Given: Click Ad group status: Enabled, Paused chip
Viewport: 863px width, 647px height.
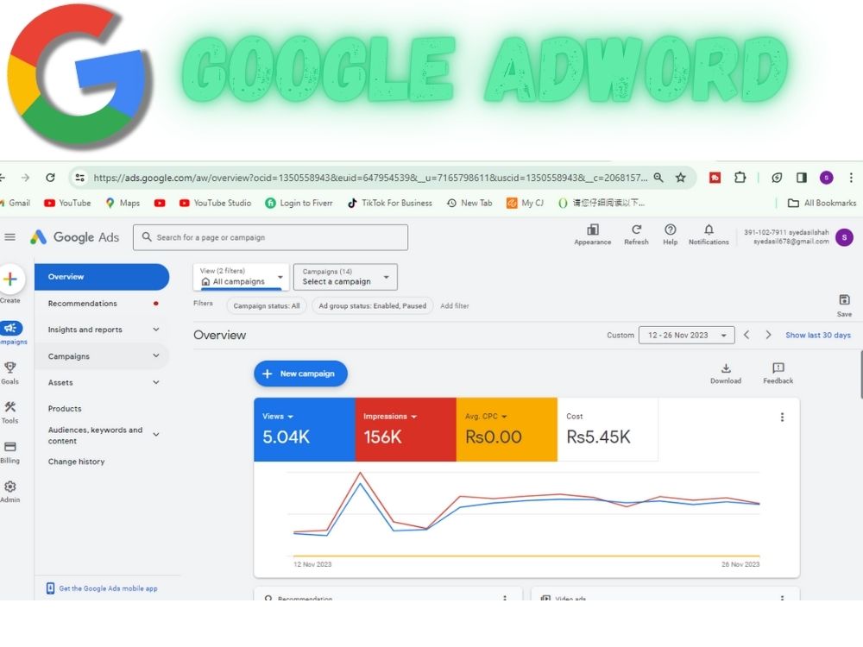Looking at the screenshot, I should click(373, 306).
